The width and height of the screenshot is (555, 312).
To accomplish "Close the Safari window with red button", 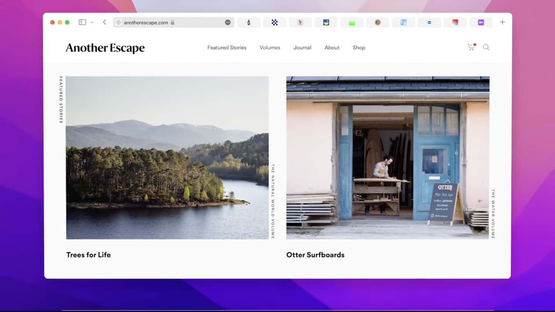I will (x=52, y=22).
